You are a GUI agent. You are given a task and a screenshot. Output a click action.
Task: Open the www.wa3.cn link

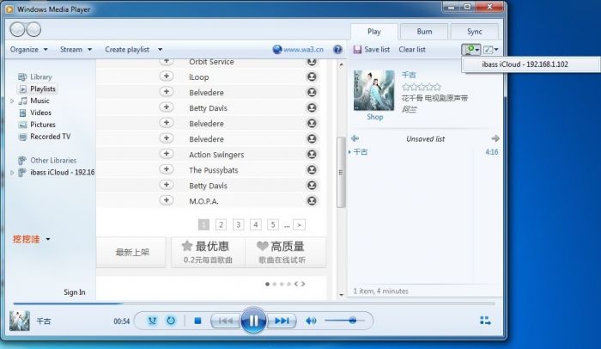(x=303, y=50)
